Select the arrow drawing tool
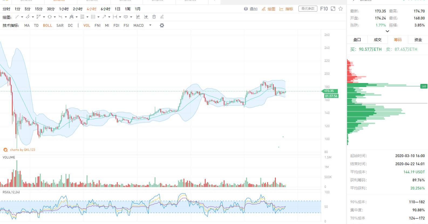428x224 pixels. click(104, 17)
